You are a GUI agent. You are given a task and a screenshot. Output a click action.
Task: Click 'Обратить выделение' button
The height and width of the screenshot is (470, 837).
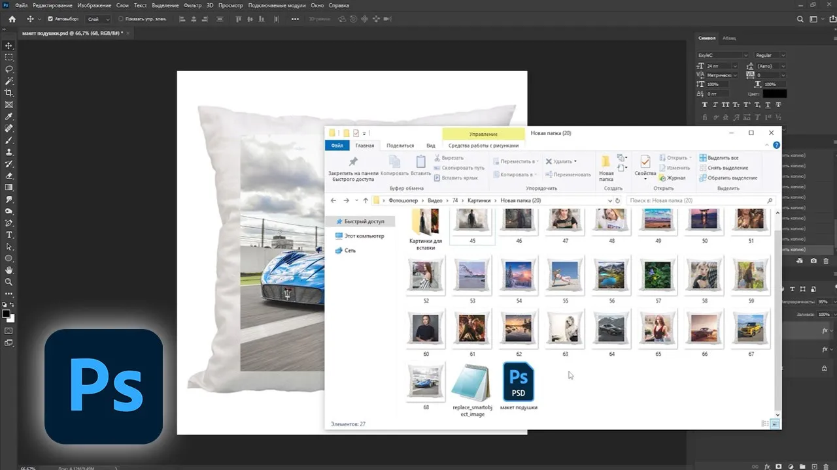pos(728,178)
